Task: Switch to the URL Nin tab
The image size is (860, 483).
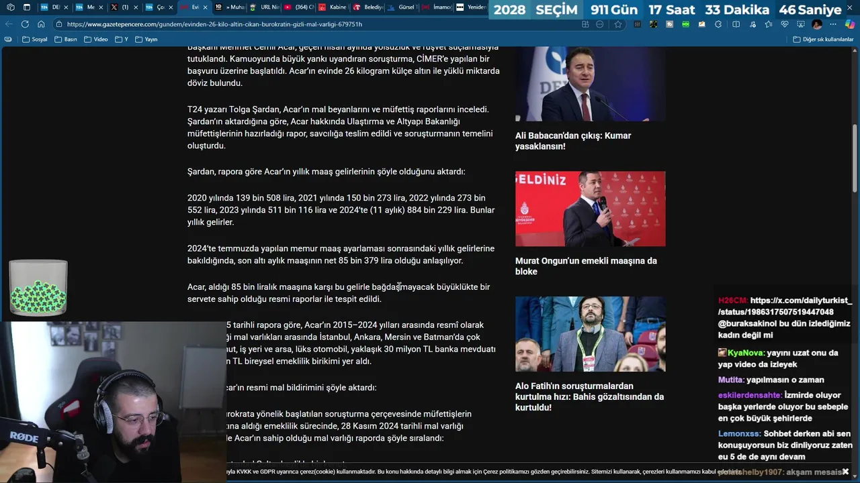Action: pos(264,7)
